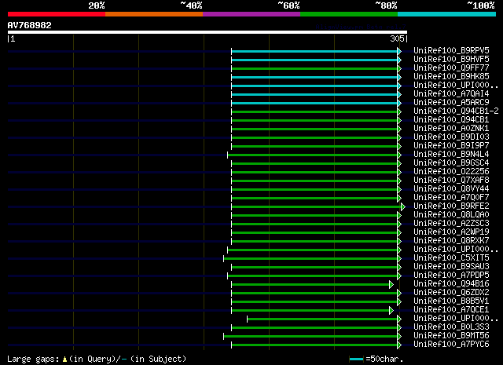This screenshot has height=365, width=503.
Task: Select the UniRef100_B8B5V1 label
Action: [451, 301]
